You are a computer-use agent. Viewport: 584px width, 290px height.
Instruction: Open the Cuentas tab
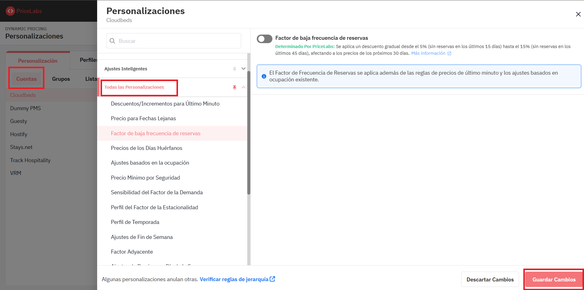26,79
